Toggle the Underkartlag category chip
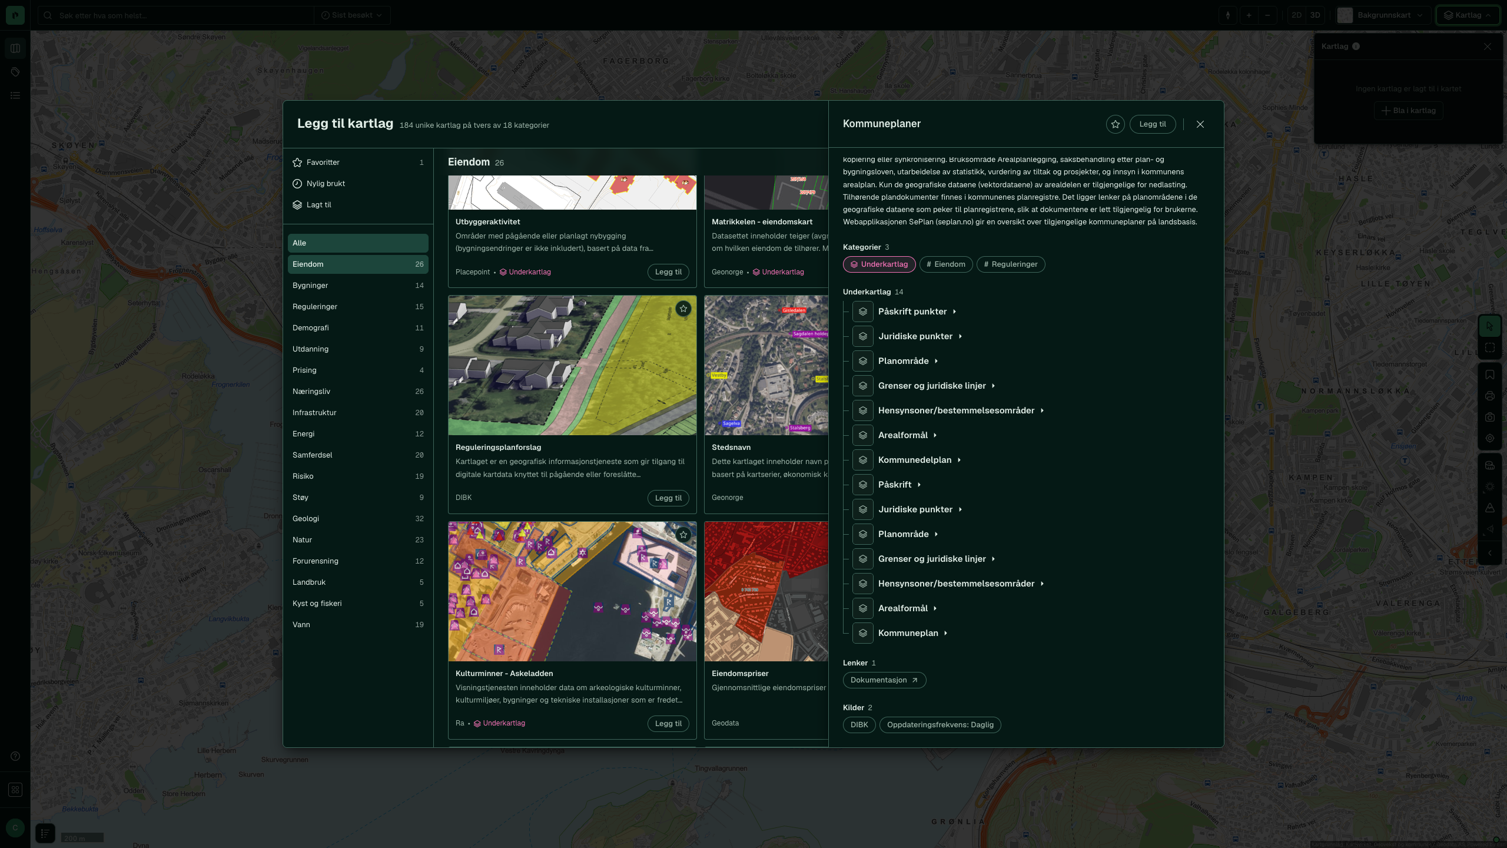Viewport: 1507px width, 848px height. (879, 264)
